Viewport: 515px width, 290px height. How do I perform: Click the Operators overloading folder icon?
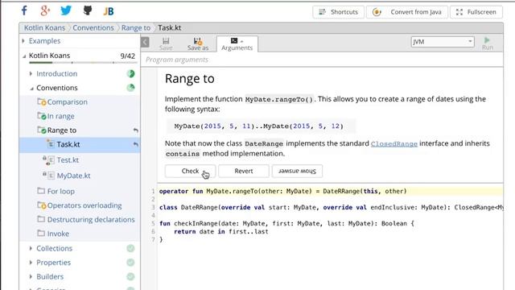41,205
